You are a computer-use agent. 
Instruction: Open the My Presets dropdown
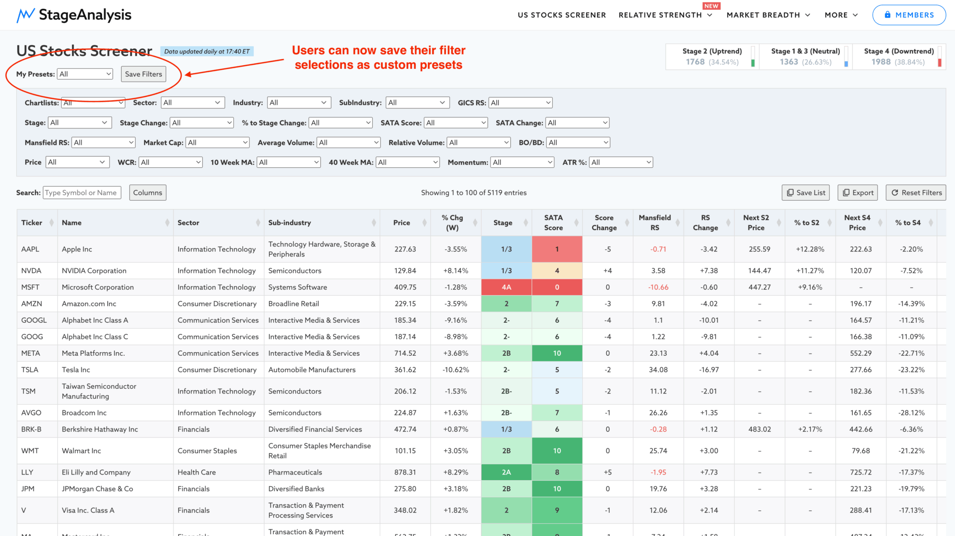(85, 74)
